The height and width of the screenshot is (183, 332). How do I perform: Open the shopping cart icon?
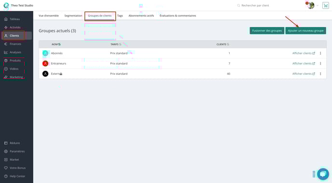pyautogui.click(x=325, y=5)
